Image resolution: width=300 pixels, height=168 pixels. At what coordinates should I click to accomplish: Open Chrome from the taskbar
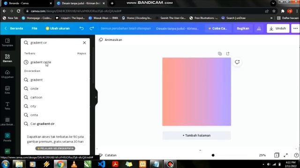click(60, 164)
